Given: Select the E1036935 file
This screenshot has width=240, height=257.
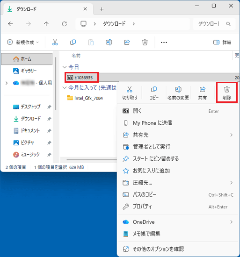Looking at the screenshot, I should point(81,78).
